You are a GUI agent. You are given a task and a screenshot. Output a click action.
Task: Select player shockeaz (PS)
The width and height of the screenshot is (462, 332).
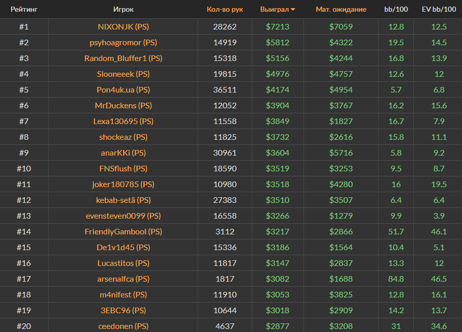point(124,137)
